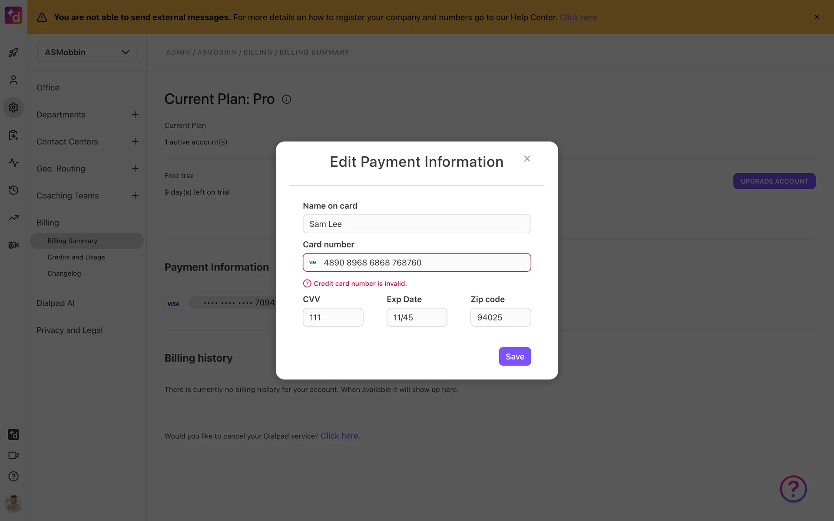Click the call history clock icon

pos(13,190)
